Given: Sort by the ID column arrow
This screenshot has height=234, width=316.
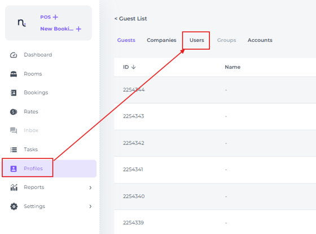Looking at the screenshot, I should pos(133,67).
